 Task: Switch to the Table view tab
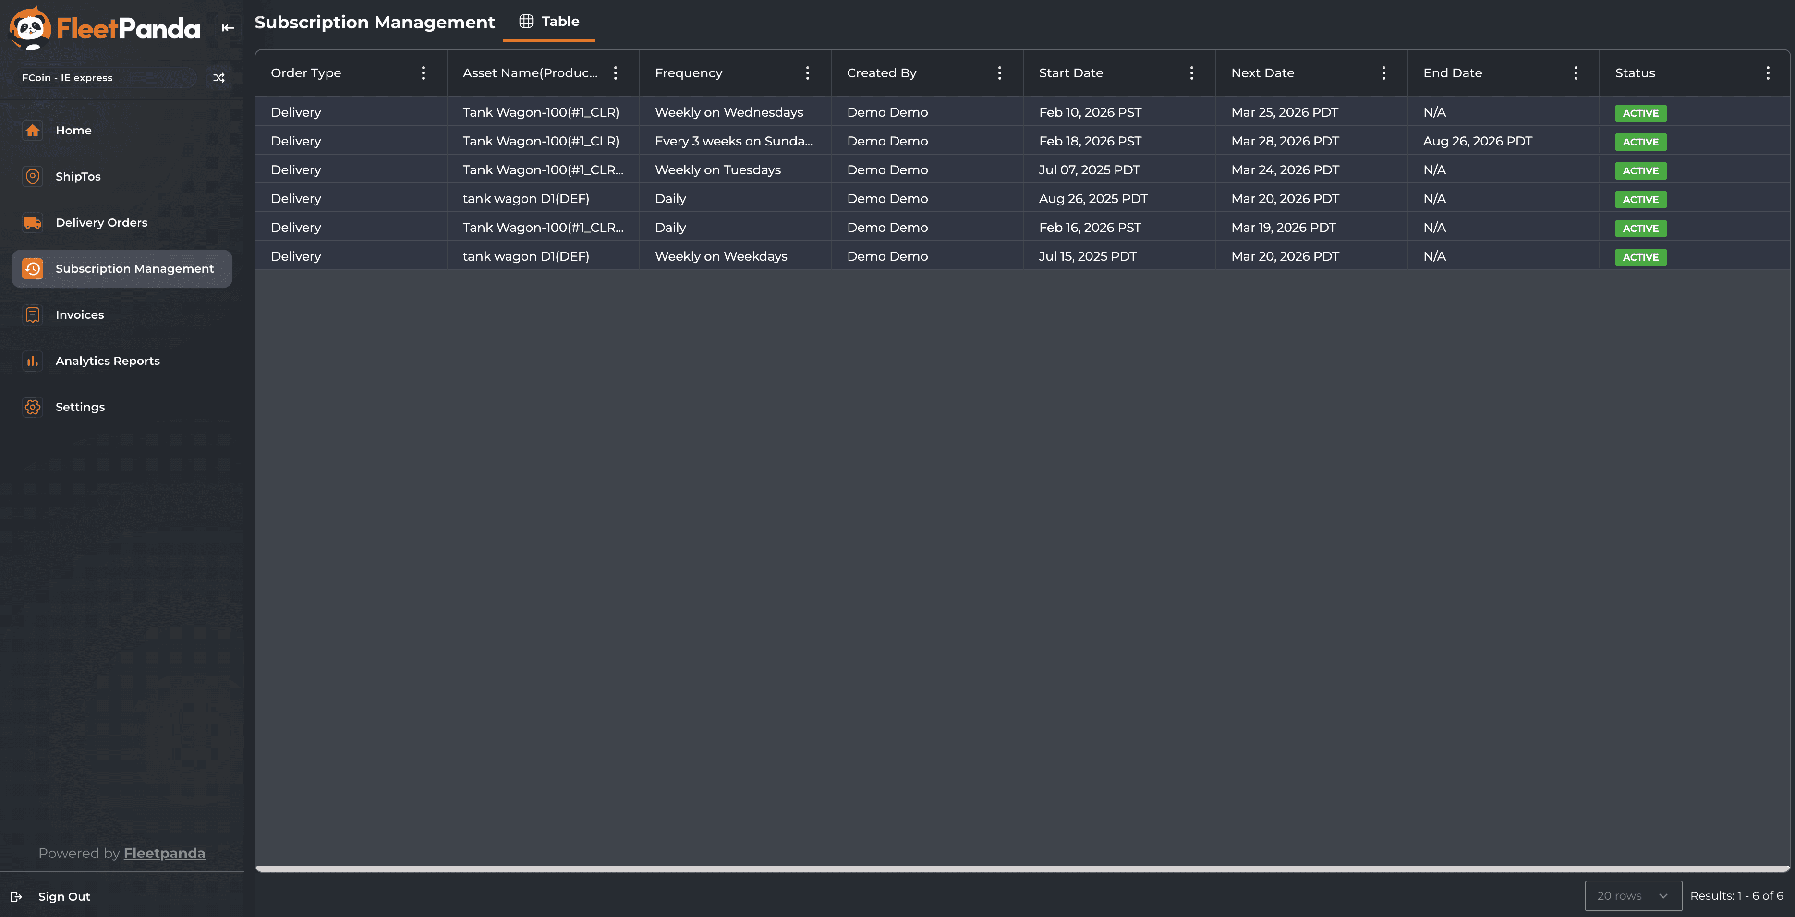coord(549,22)
